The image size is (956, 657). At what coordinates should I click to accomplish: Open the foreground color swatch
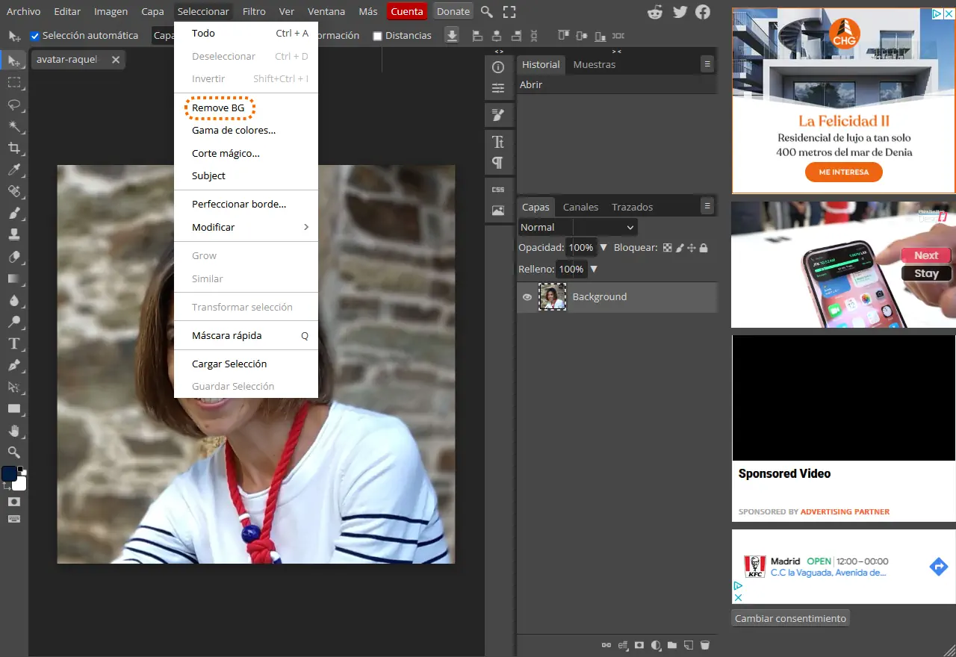(x=10, y=474)
